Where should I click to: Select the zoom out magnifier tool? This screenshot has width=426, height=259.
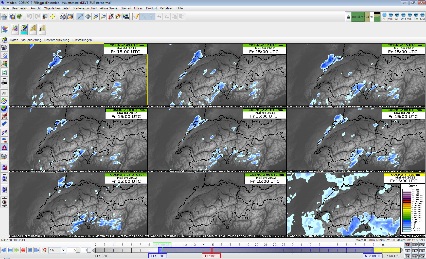click(x=103, y=17)
